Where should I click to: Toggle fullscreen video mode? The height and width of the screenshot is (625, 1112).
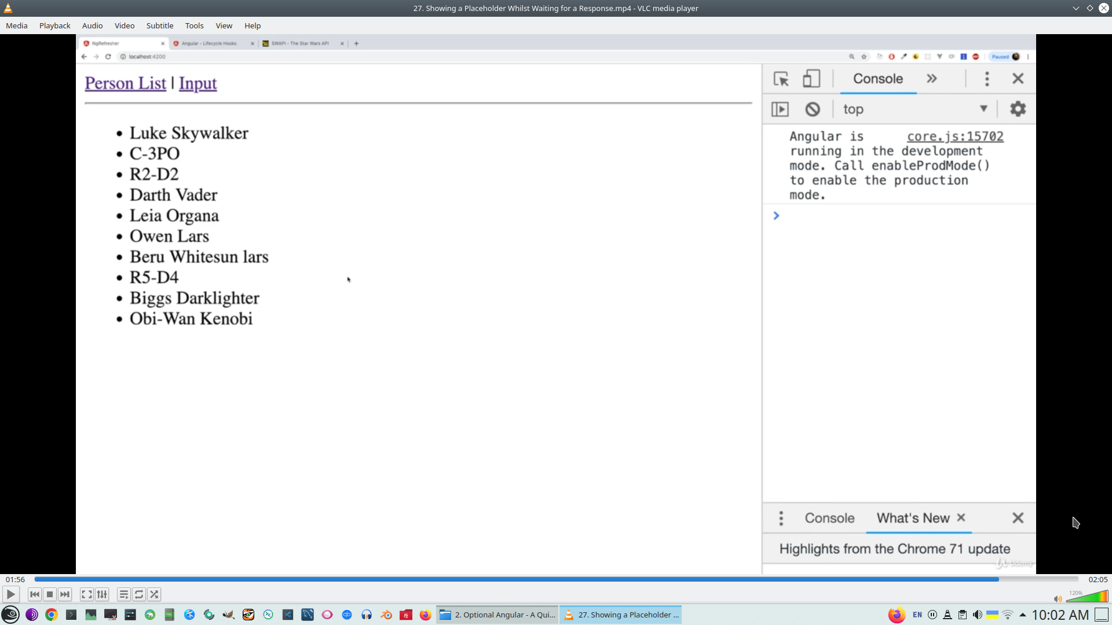coord(86,594)
